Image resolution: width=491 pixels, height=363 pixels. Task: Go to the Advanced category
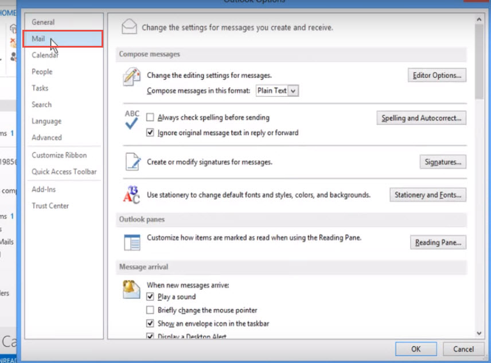click(64, 138)
